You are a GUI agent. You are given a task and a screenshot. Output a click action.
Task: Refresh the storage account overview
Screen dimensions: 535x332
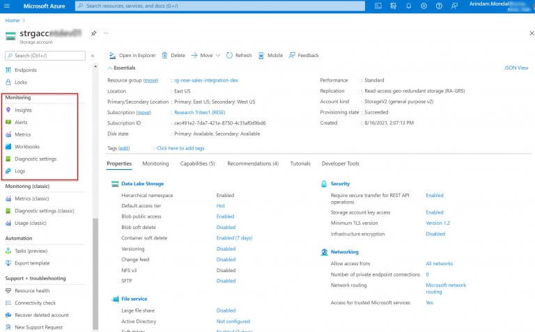pos(239,55)
